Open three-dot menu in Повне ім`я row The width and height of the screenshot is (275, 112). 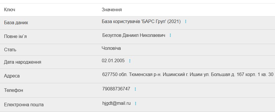point(170,35)
